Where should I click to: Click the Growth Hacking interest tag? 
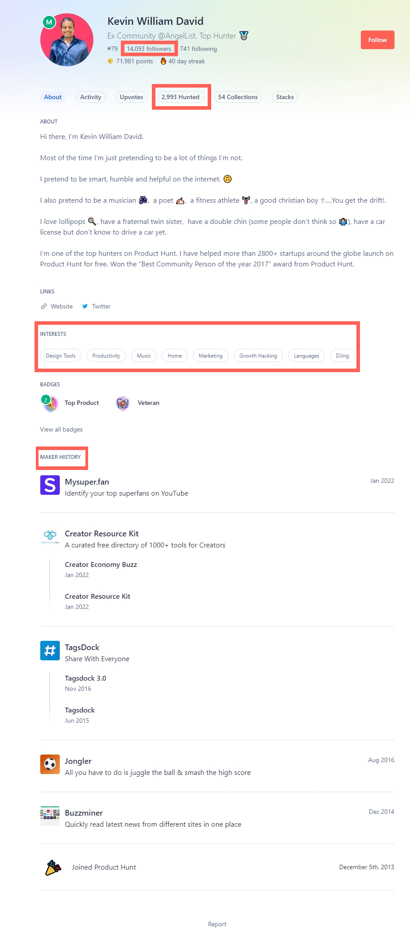(258, 356)
